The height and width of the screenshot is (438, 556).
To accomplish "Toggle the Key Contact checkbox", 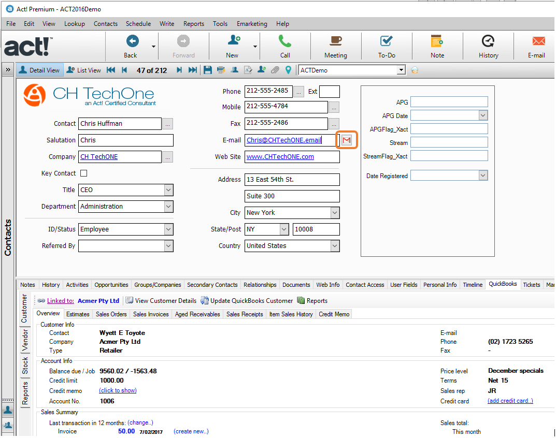I will tap(83, 173).
